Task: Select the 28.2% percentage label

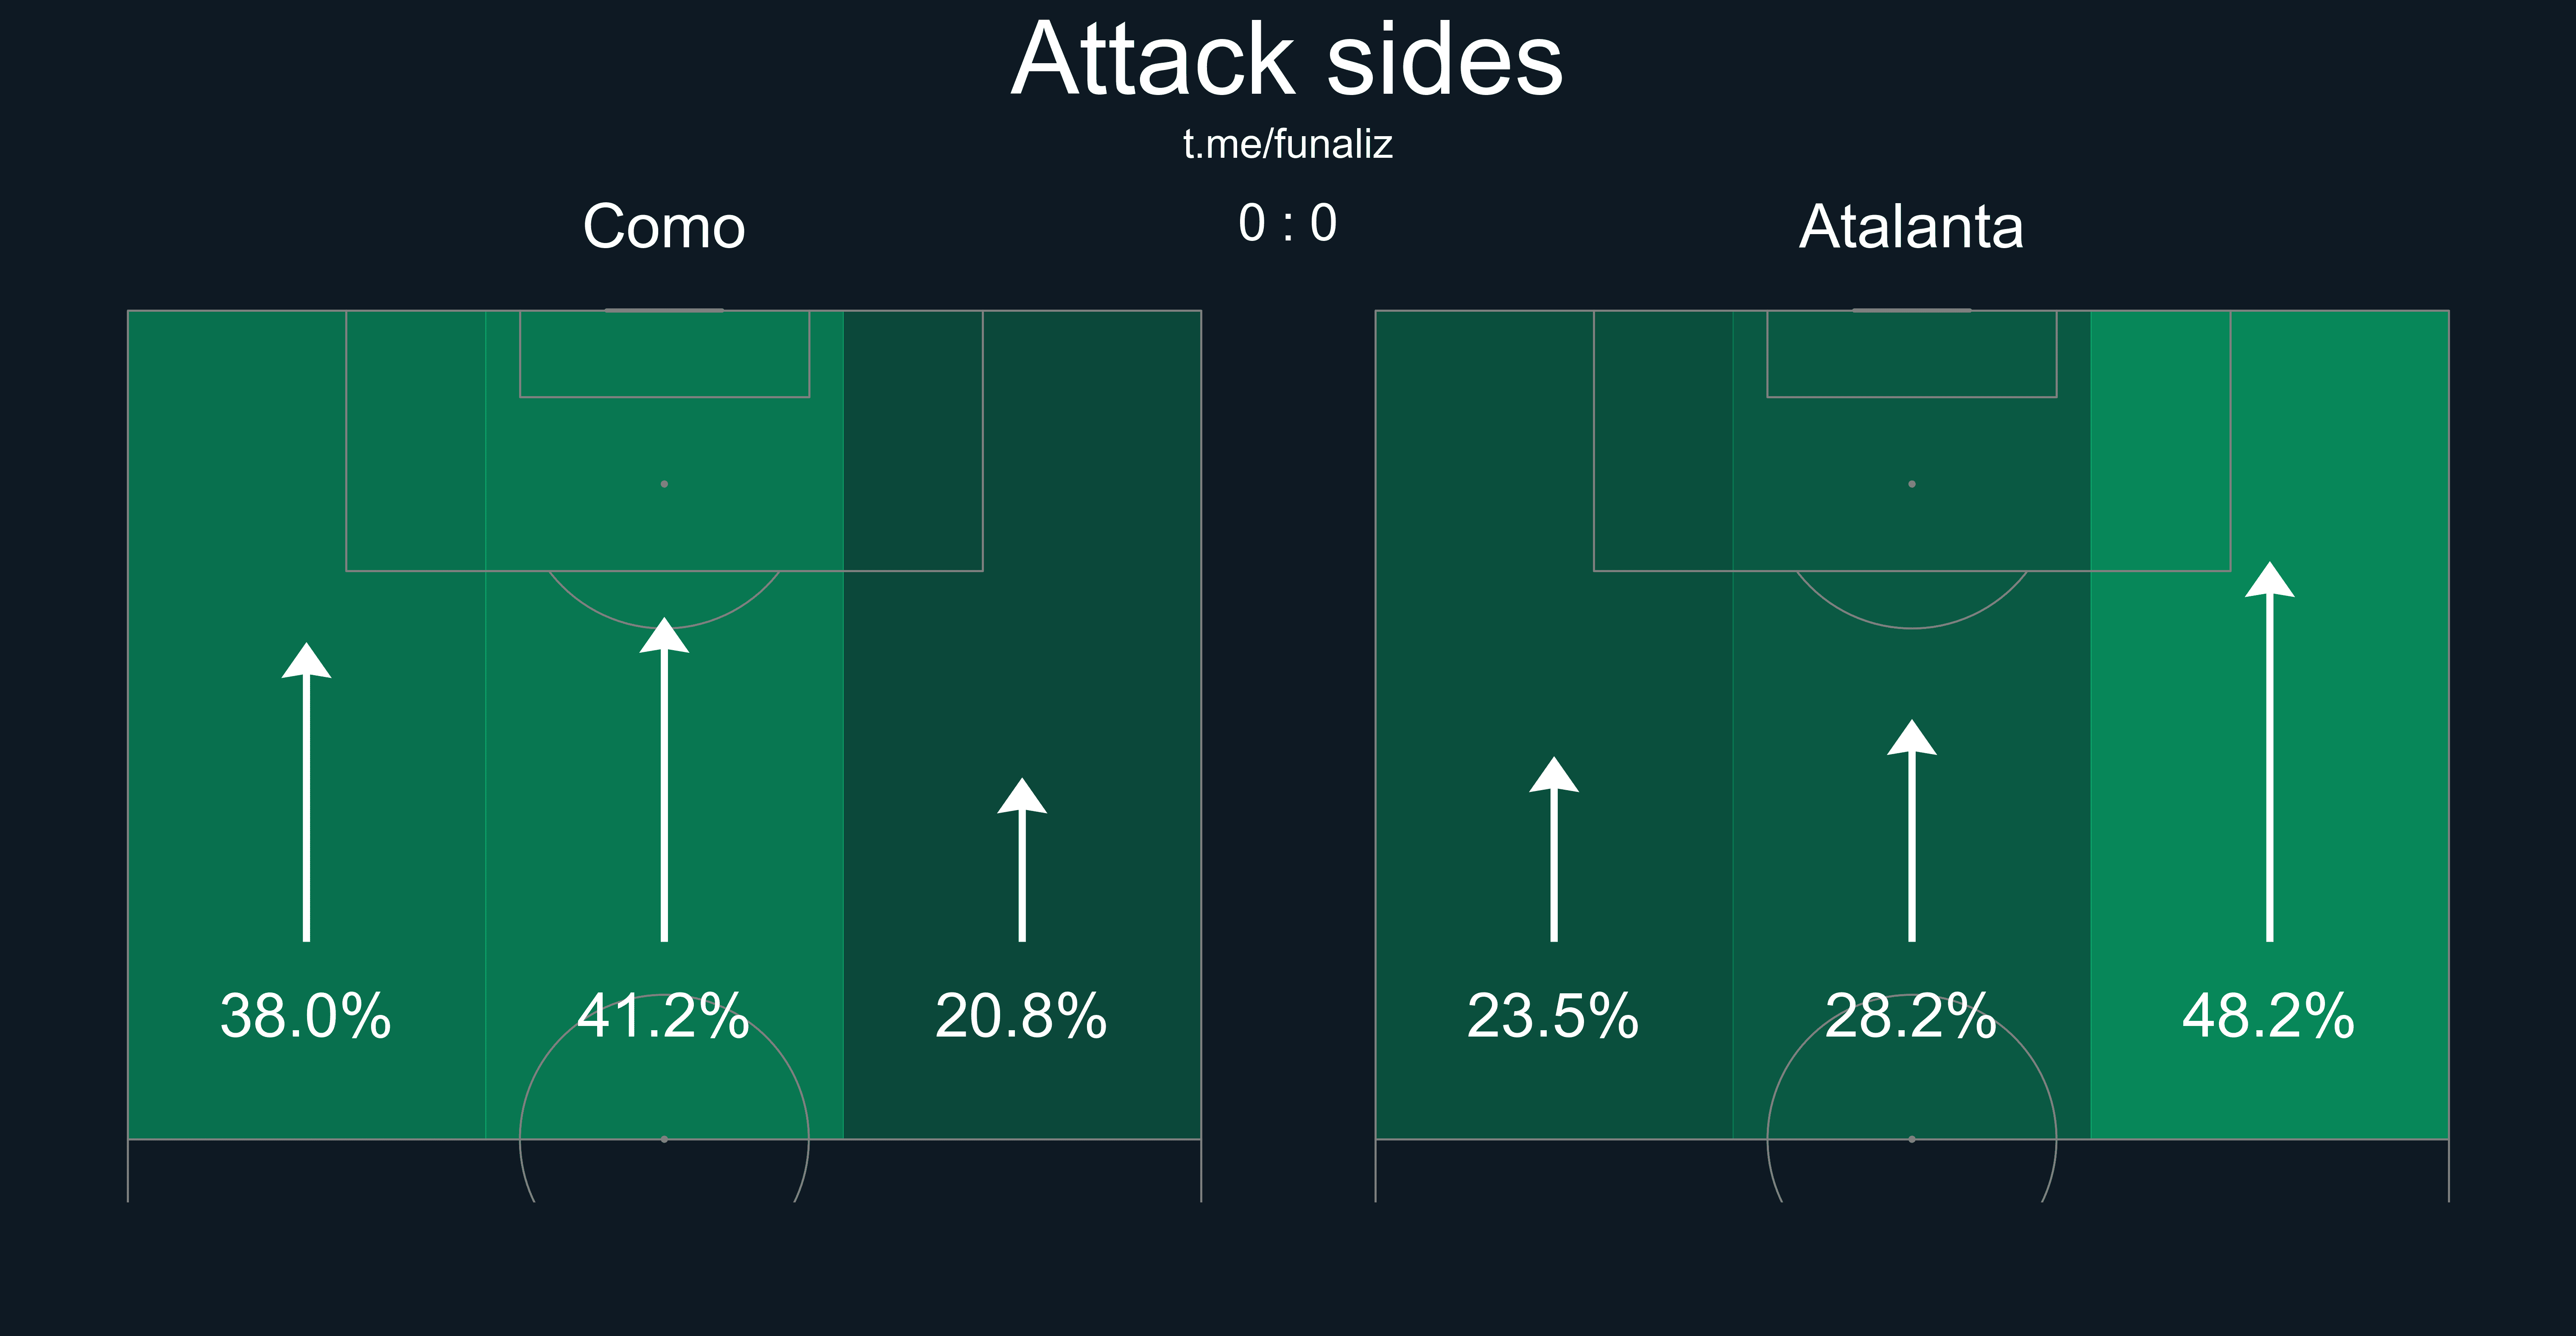Action: (x=1911, y=1016)
